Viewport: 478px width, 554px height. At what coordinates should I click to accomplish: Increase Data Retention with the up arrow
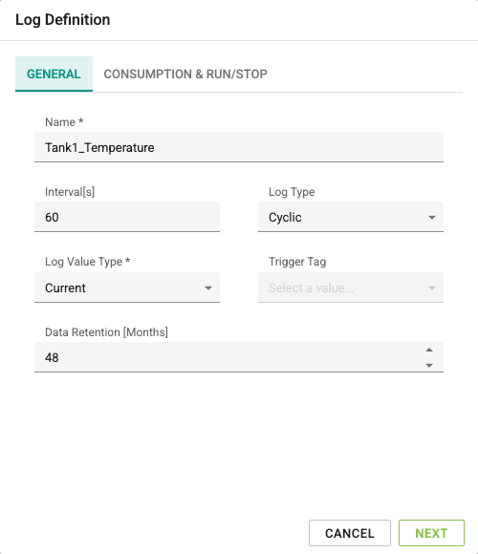[429, 350]
